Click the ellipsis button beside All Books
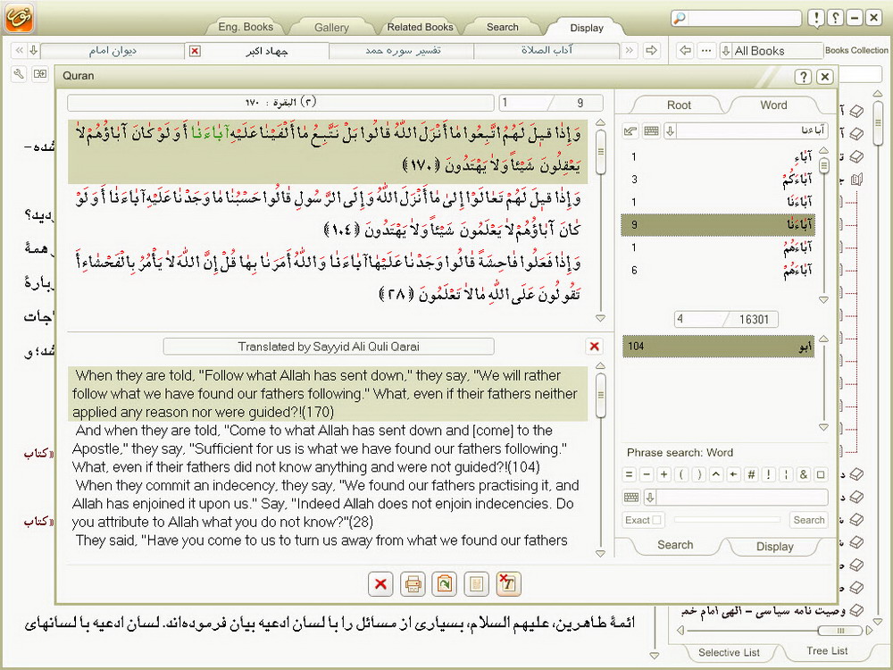Viewport: 893px width, 670px height. coord(706,51)
